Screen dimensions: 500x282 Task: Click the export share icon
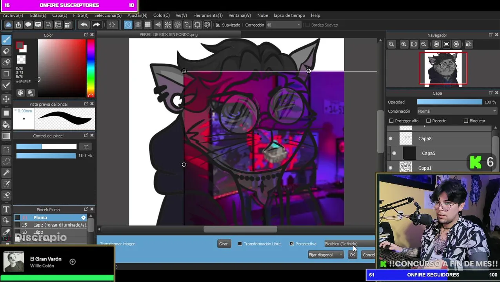pos(18,25)
